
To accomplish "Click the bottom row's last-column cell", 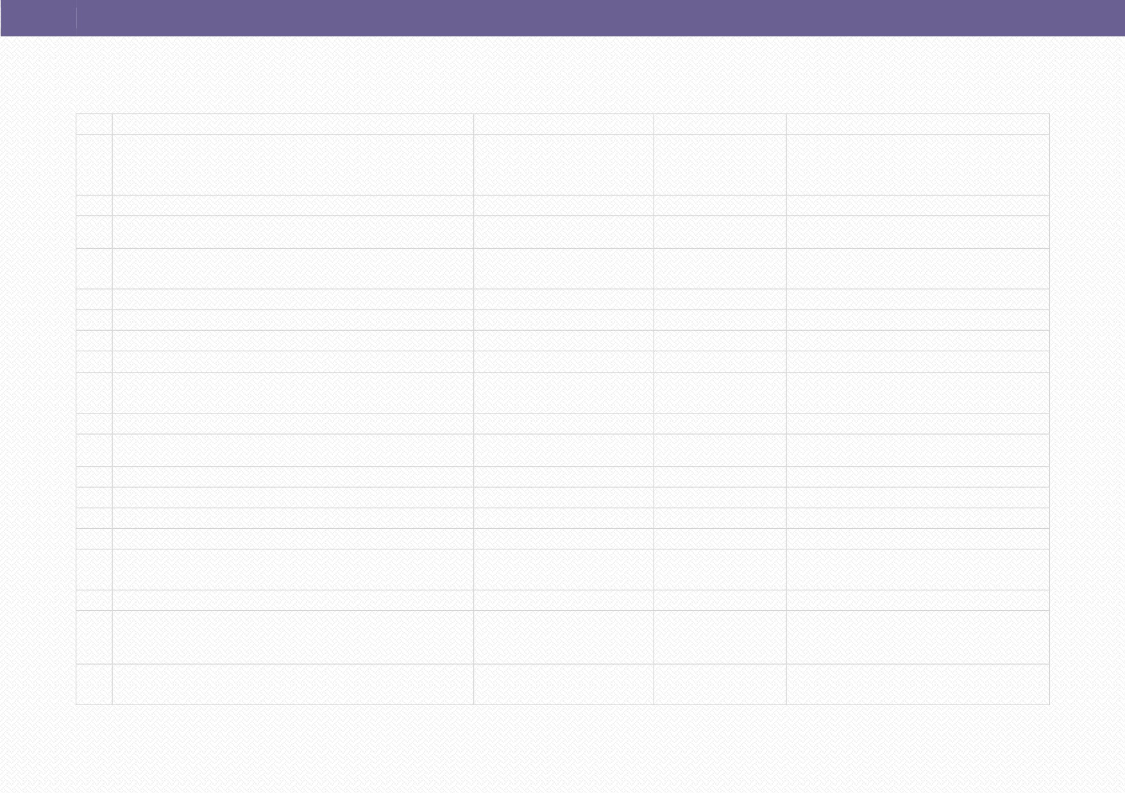I will tap(918, 684).
